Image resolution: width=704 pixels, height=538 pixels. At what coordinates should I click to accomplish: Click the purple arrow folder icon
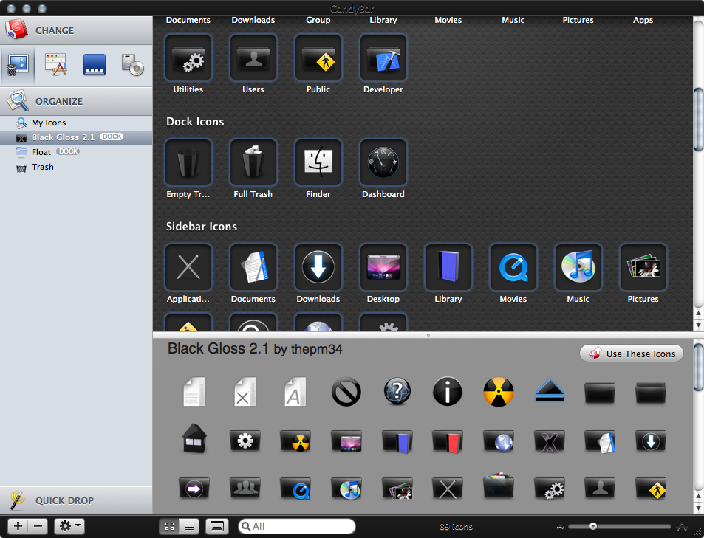(194, 489)
